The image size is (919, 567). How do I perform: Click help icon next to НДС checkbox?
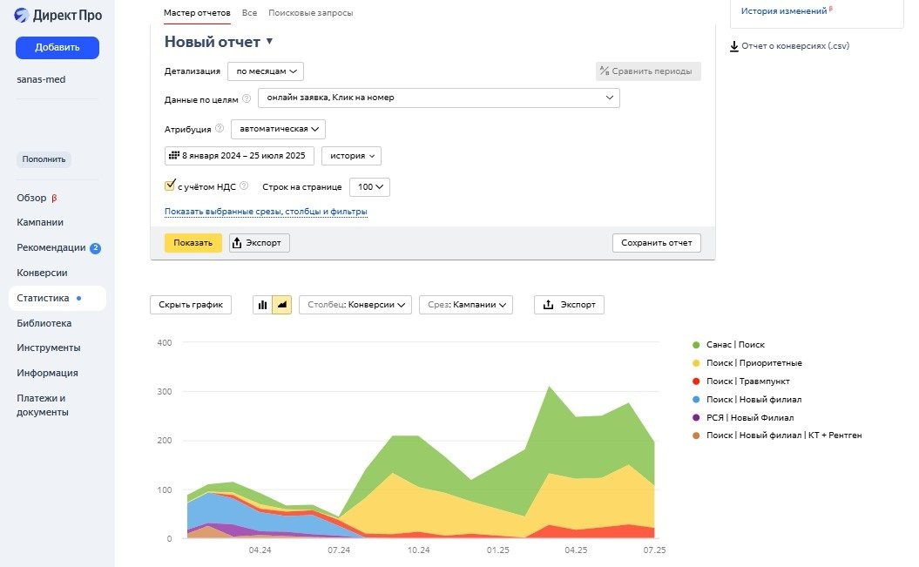click(244, 186)
